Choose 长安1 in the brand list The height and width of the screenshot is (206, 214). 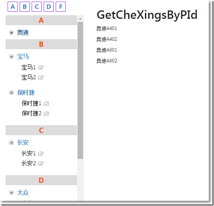pyautogui.click(x=28, y=154)
